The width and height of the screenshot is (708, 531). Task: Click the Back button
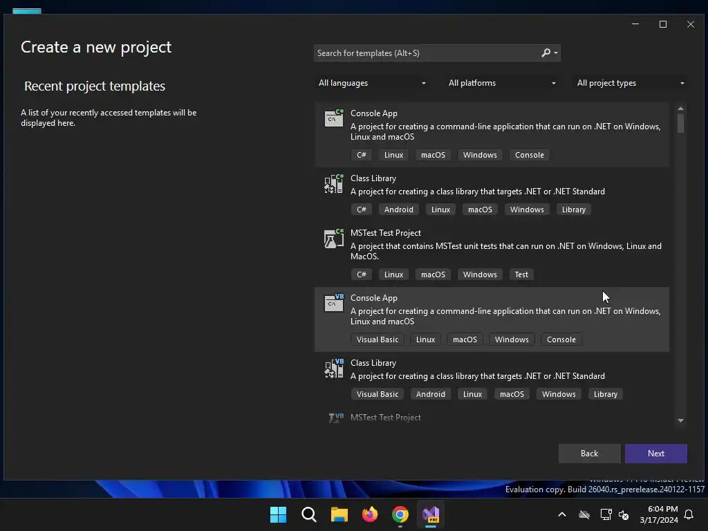(589, 454)
